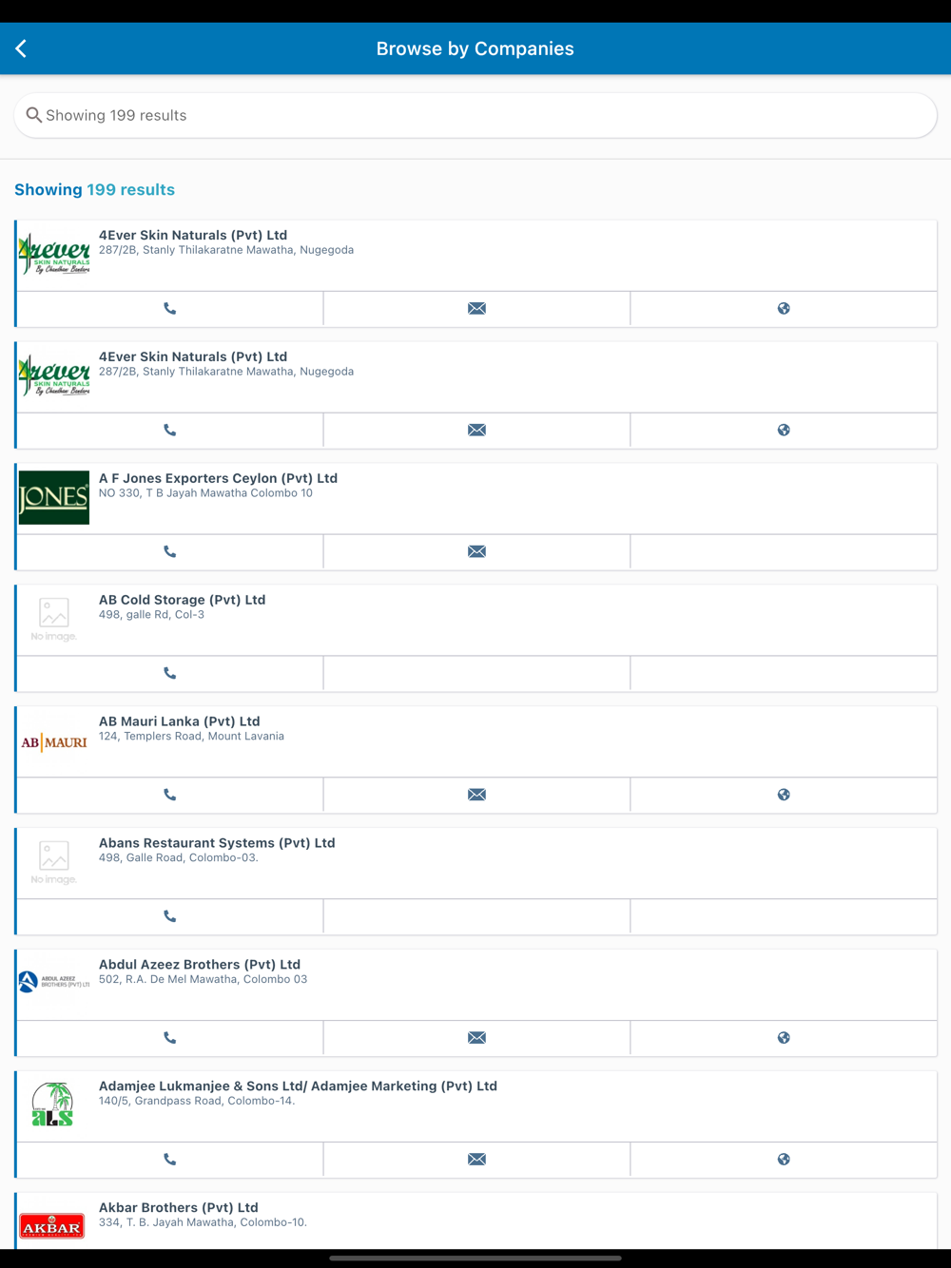The width and height of the screenshot is (951, 1268).
Task: Call Abans Restaurant Systems
Action: click(170, 916)
